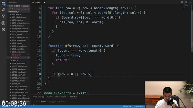193x108 pixels.
Task: Split the editor with the split icon
Action: tap(186, 2)
